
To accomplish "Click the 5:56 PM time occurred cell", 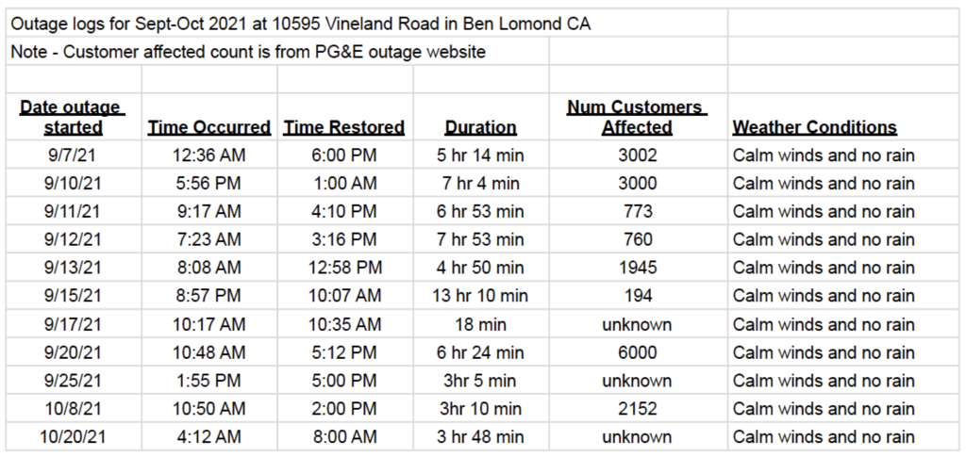I will (x=209, y=184).
